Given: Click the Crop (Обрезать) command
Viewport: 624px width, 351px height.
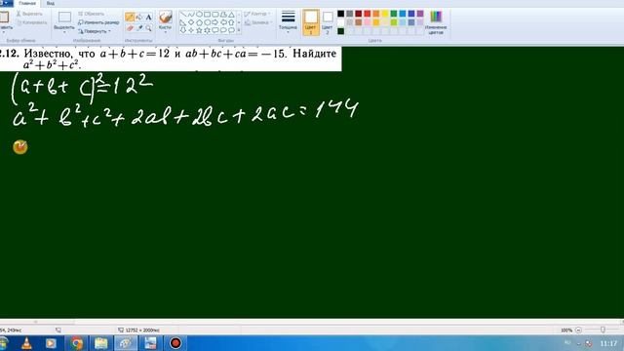Looking at the screenshot, I should 91,14.
